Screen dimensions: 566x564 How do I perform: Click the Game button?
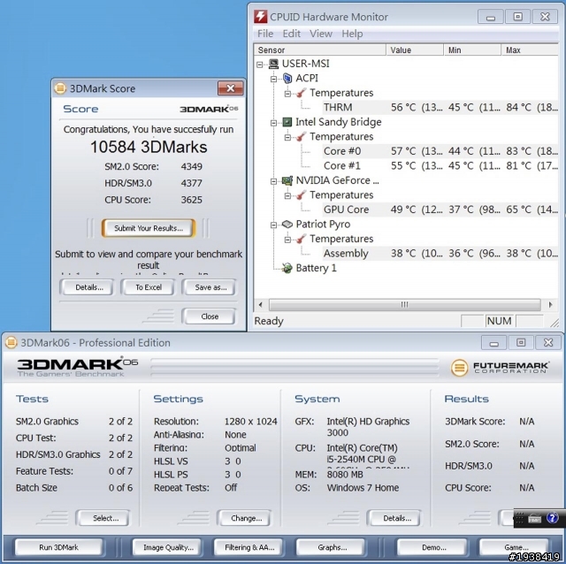(x=514, y=547)
